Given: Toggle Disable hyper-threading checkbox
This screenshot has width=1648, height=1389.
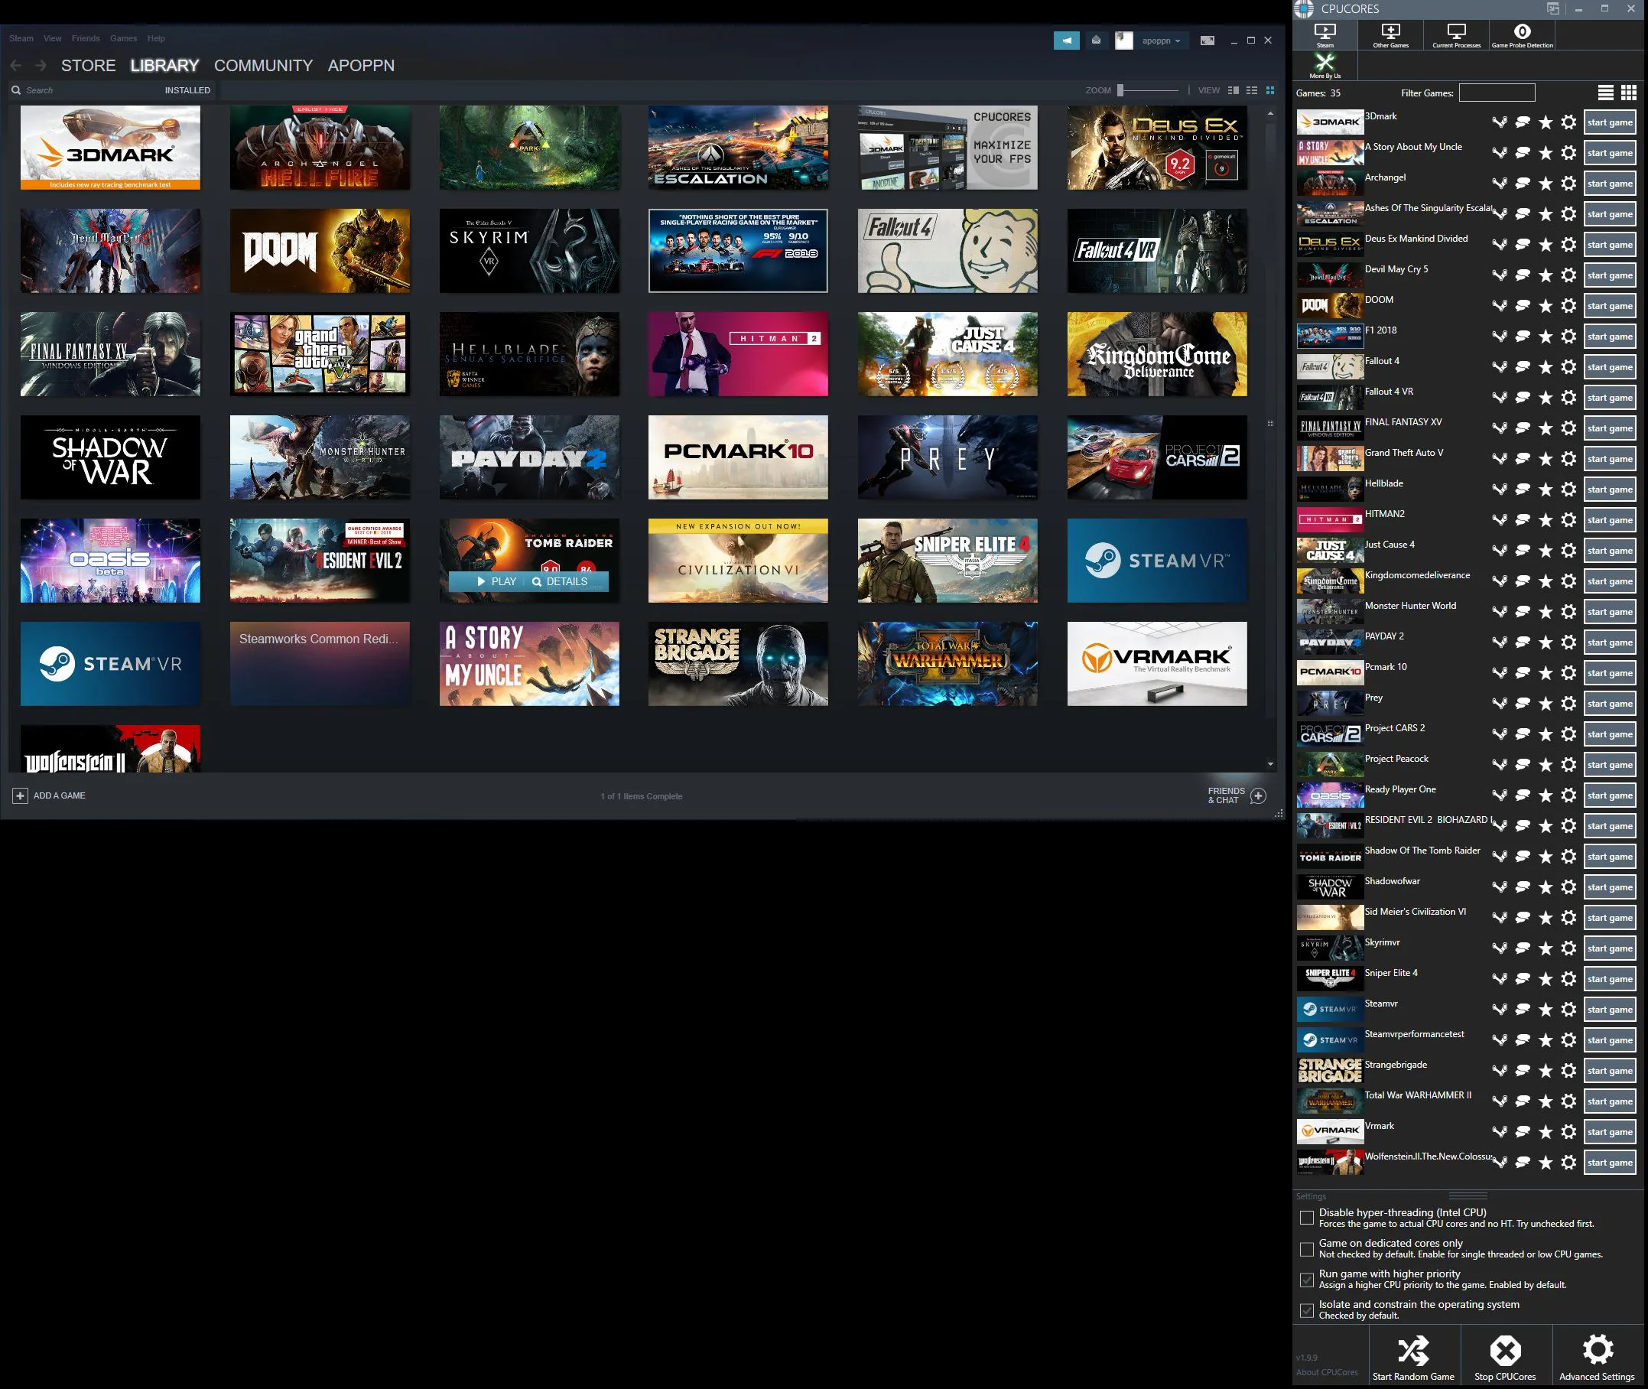Looking at the screenshot, I should 1307,1218.
